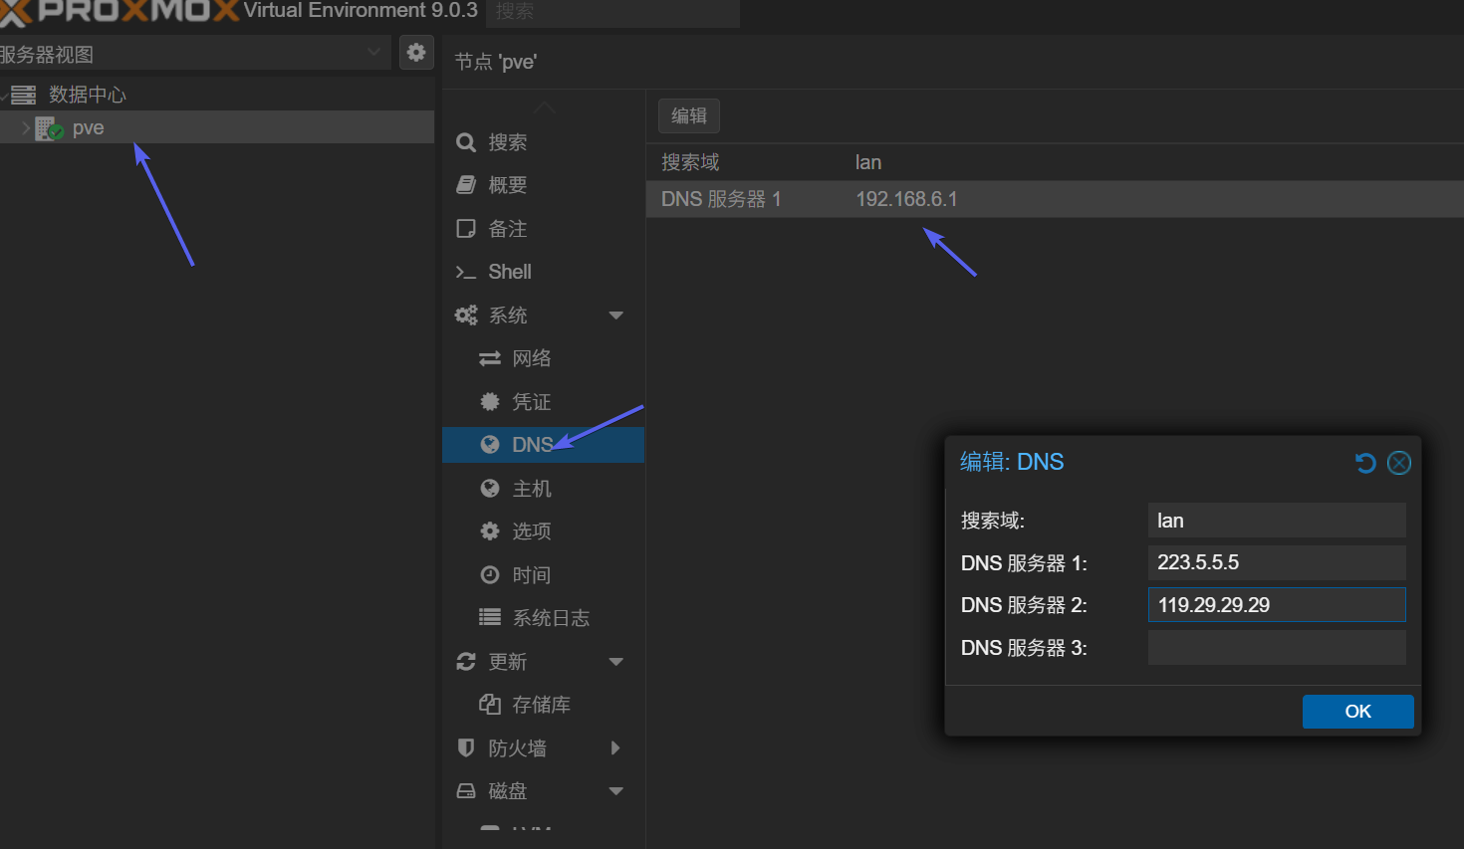1464x849 pixels.
Task: Click the reset icon in DNS dialog
Action: point(1365,463)
